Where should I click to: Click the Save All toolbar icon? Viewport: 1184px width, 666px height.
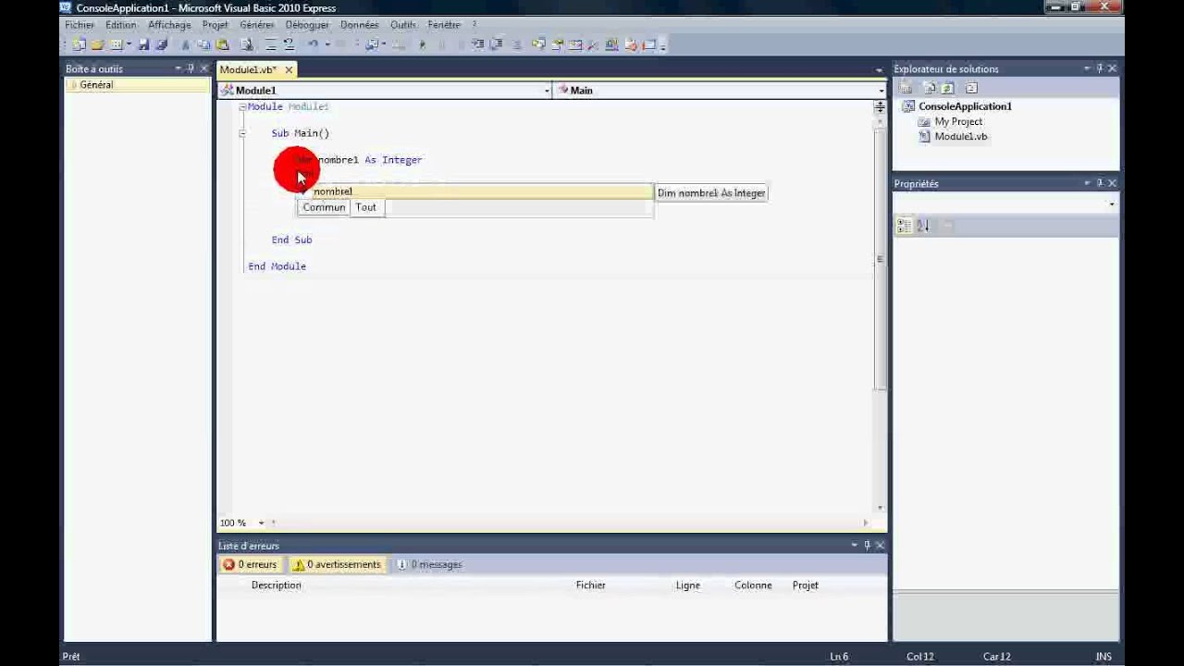point(161,44)
